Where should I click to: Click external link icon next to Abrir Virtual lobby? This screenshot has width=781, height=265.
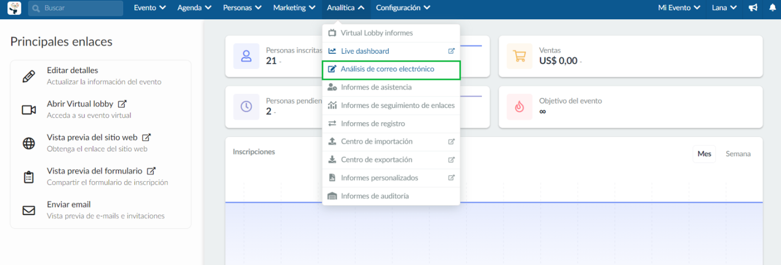point(122,104)
